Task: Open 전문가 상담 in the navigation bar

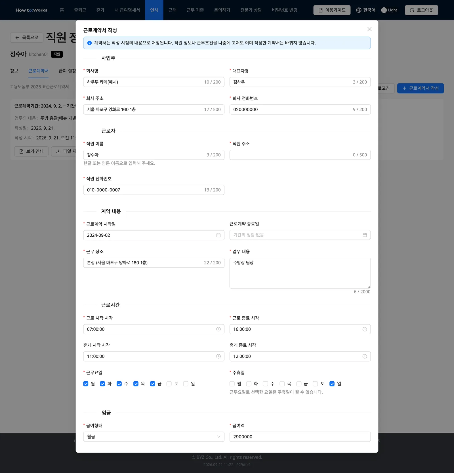Action: coord(251,10)
